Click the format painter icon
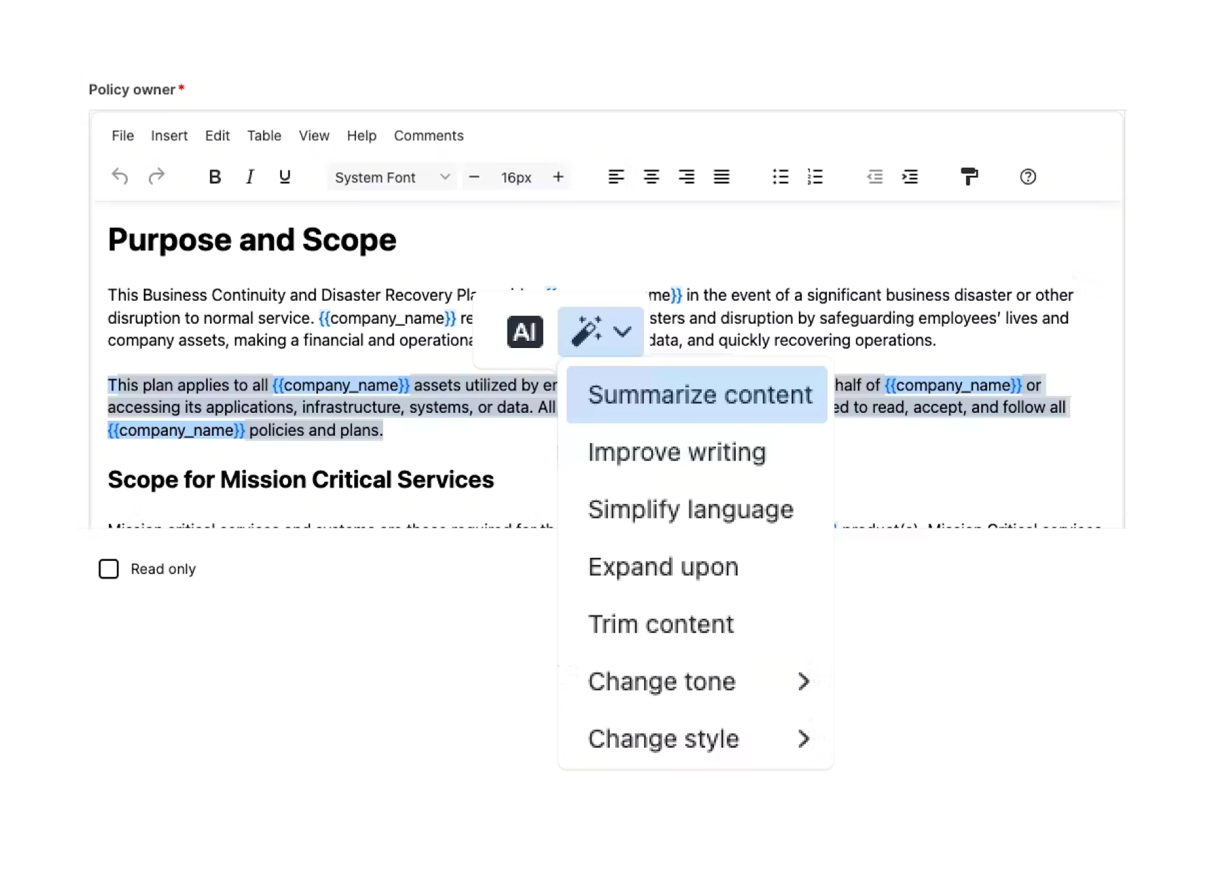Image resolution: width=1206 pixels, height=869 pixels. [x=970, y=177]
